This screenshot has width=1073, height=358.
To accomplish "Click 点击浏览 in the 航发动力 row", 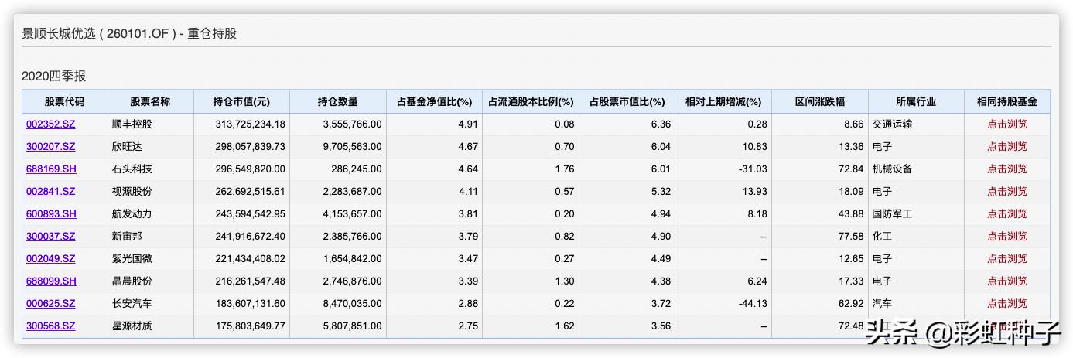I will [1006, 213].
